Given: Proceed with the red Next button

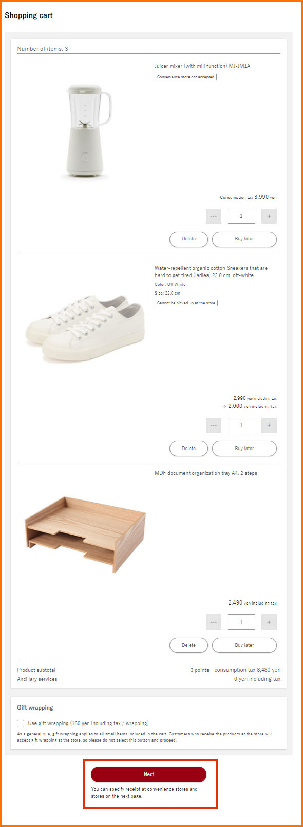Looking at the screenshot, I should pyautogui.click(x=148, y=774).
